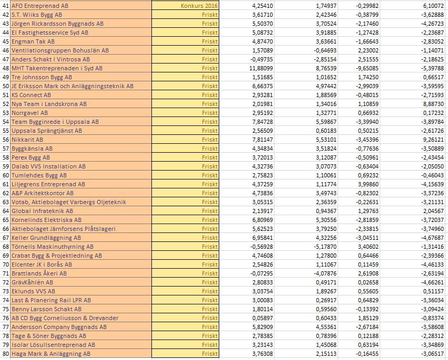Click value 3,99860 in Liljegrens row
The height and width of the screenshot is (360, 448).
358,184
